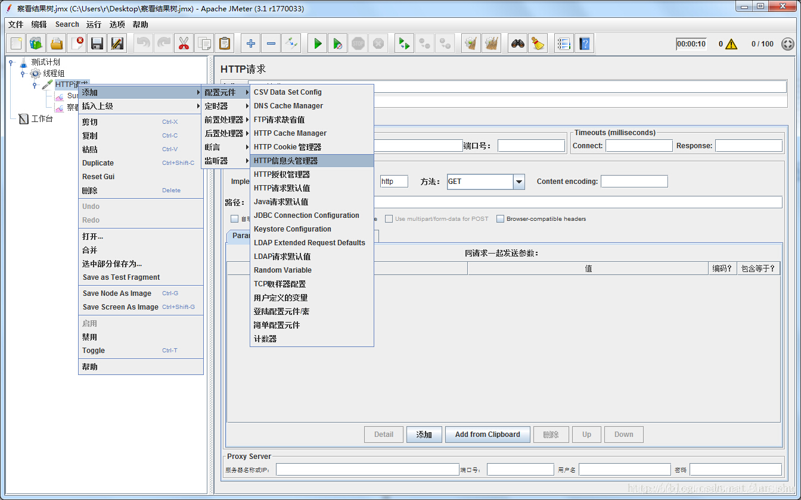Image resolution: width=801 pixels, height=500 pixels.
Task: Click the Connect timeout field
Action: point(639,146)
